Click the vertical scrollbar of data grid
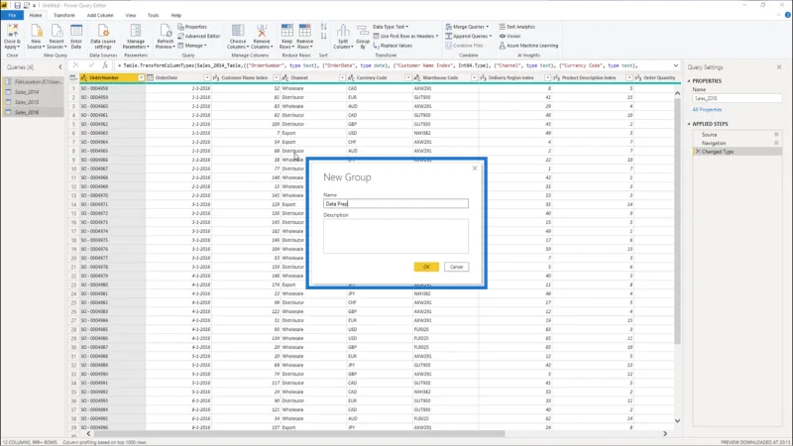Viewport: 793px width, 446px height. click(x=677, y=220)
